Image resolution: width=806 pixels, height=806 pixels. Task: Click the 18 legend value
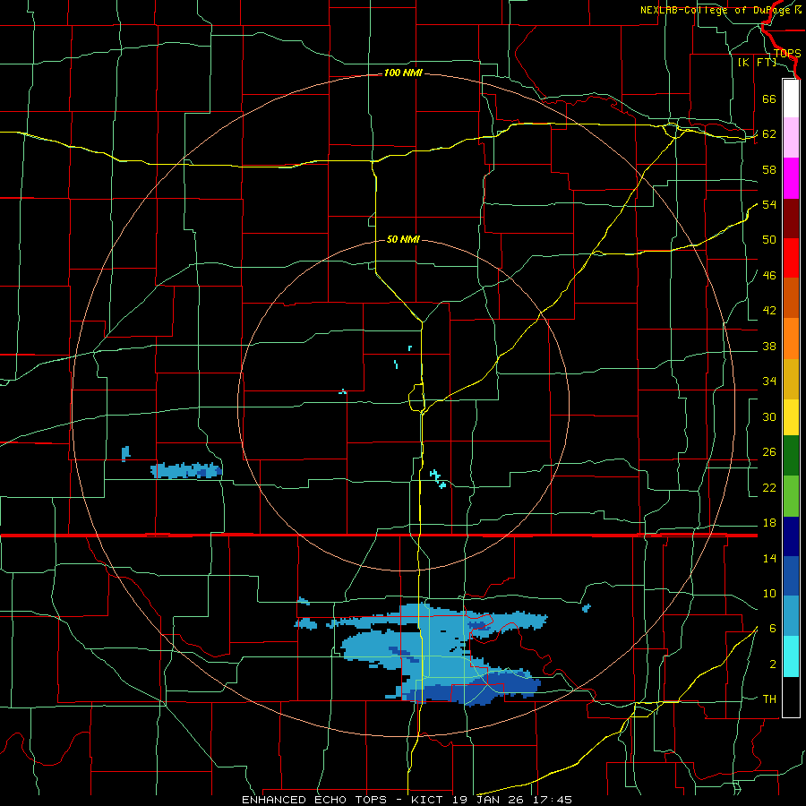[x=769, y=523]
